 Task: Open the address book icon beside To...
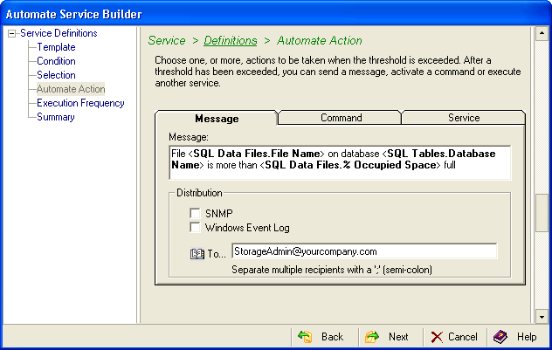coord(197,254)
